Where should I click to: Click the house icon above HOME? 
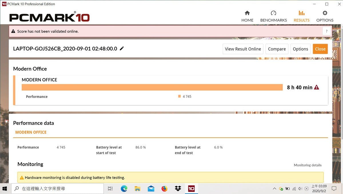point(247,13)
